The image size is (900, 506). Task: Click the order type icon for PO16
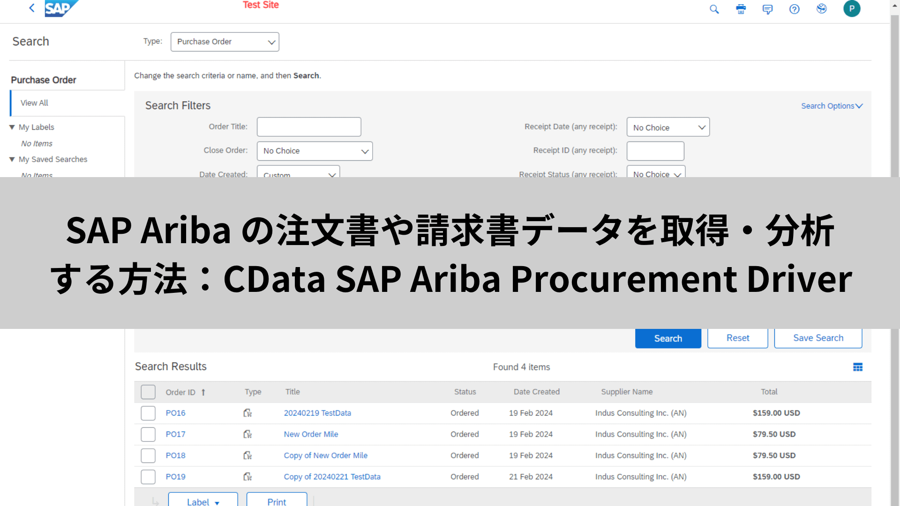pyautogui.click(x=247, y=413)
